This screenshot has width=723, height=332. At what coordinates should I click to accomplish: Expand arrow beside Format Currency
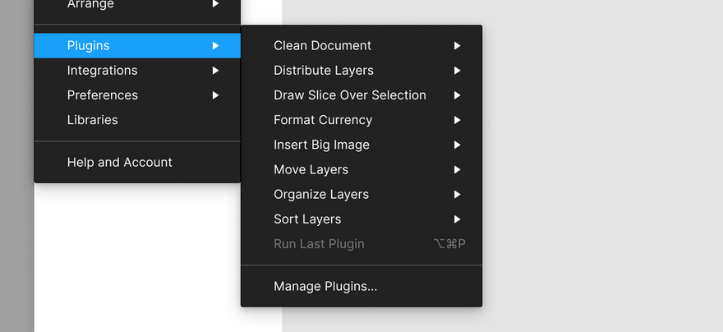tap(457, 120)
